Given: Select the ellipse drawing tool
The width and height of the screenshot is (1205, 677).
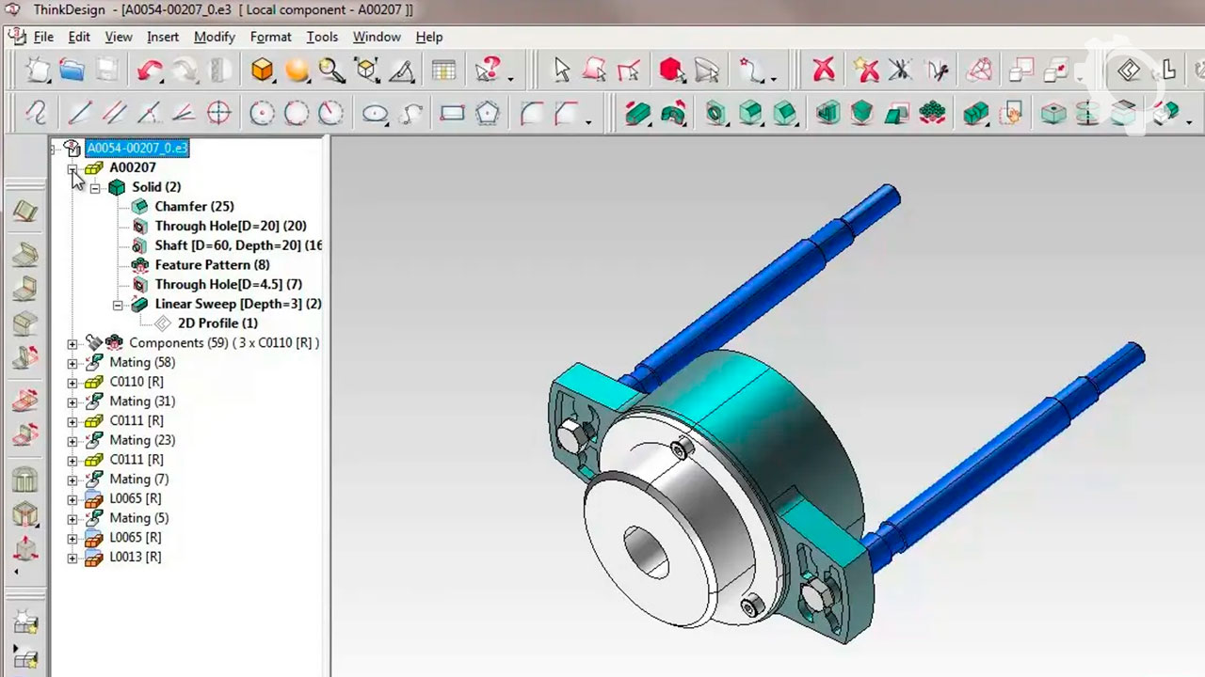Looking at the screenshot, I should coord(376,115).
